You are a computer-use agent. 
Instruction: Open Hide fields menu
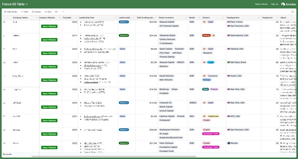point(11,12)
